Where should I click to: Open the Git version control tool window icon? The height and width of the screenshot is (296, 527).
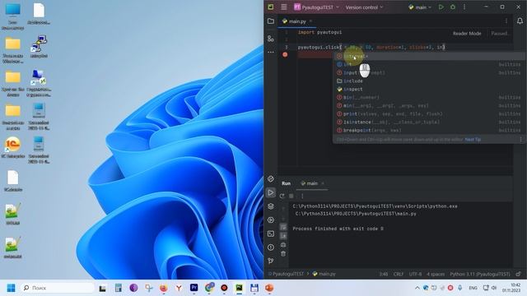tap(271, 261)
